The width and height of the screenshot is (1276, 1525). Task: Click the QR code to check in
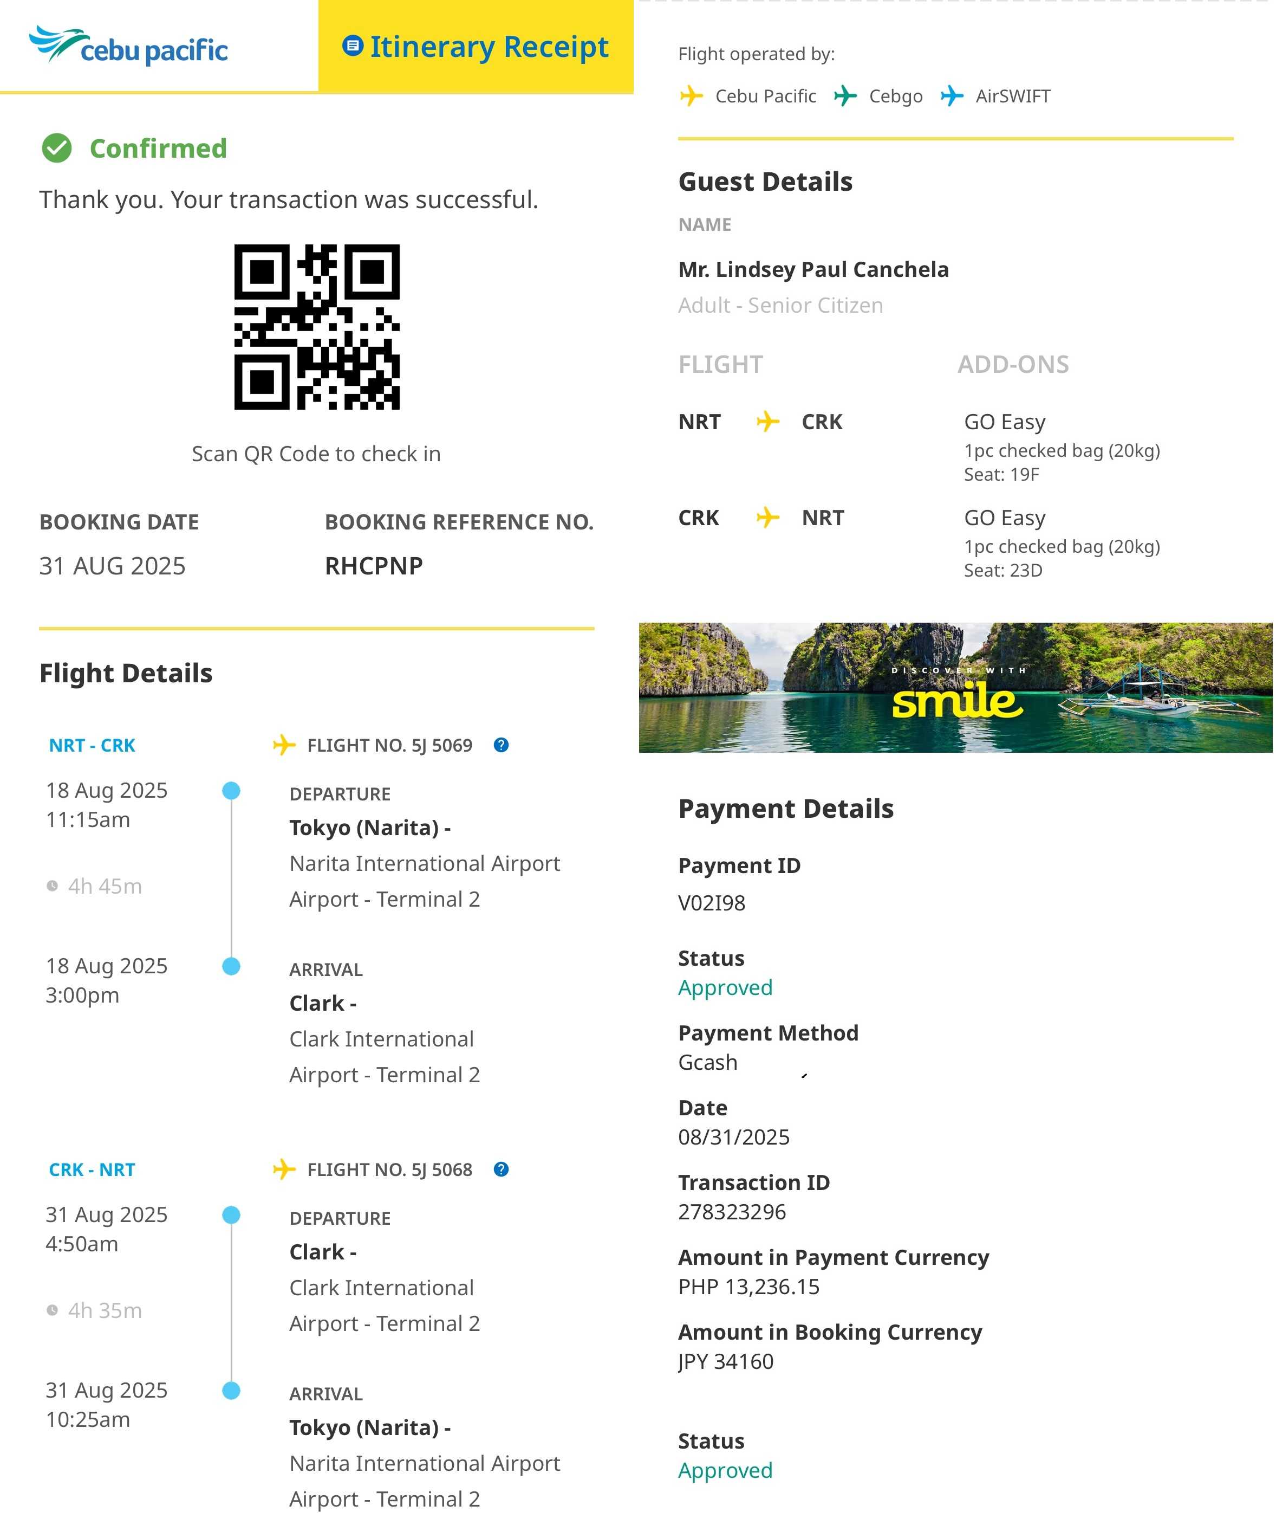[x=316, y=327]
